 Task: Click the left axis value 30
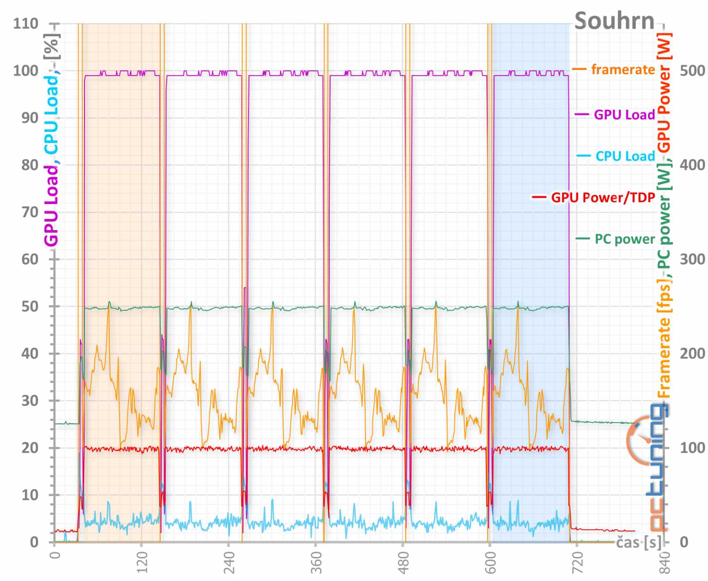click(x=30, y=400)
